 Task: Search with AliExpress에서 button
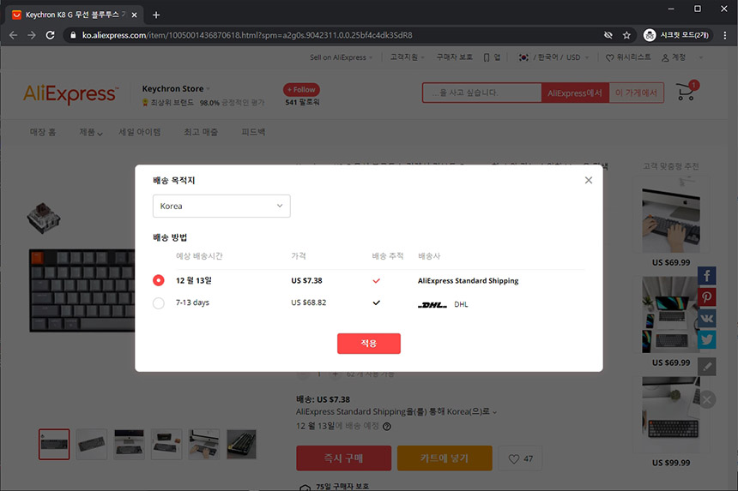575,93
